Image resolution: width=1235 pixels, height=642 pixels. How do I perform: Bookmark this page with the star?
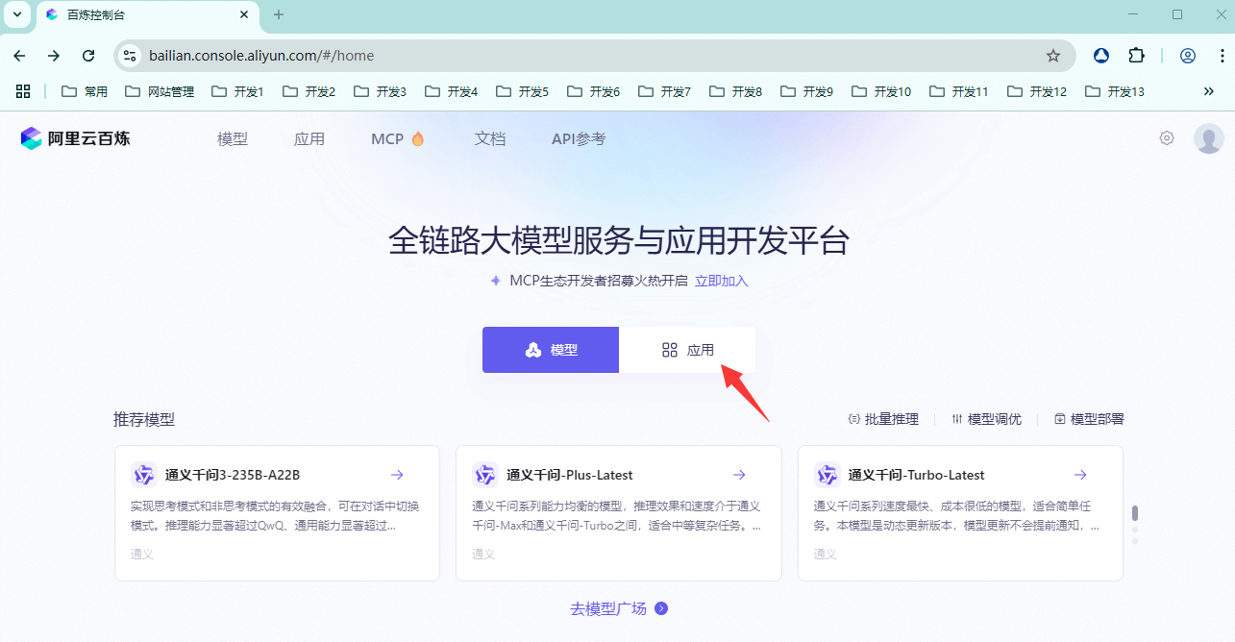point(1053,56)
